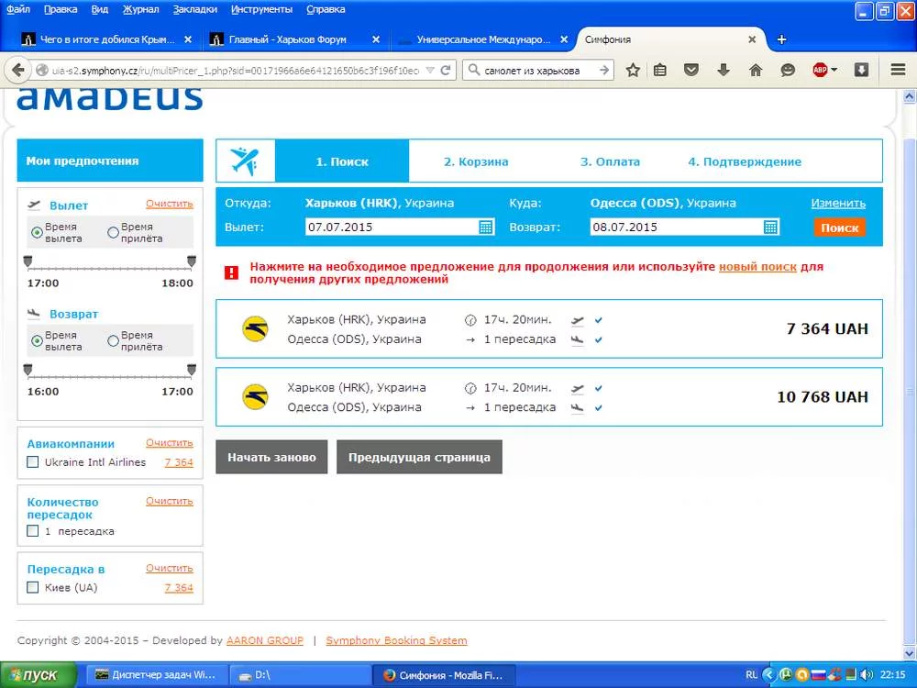Select 'Время прилёта' radio under Возврат
Image resolution: width=917 pixels, height=688 pixels.
pos(114,340)
